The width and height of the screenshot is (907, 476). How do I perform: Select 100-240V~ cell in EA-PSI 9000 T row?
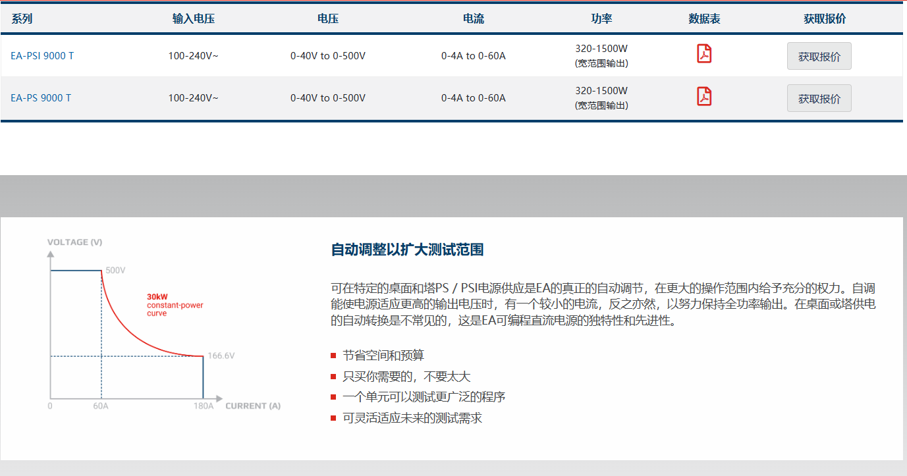(193, 56)
